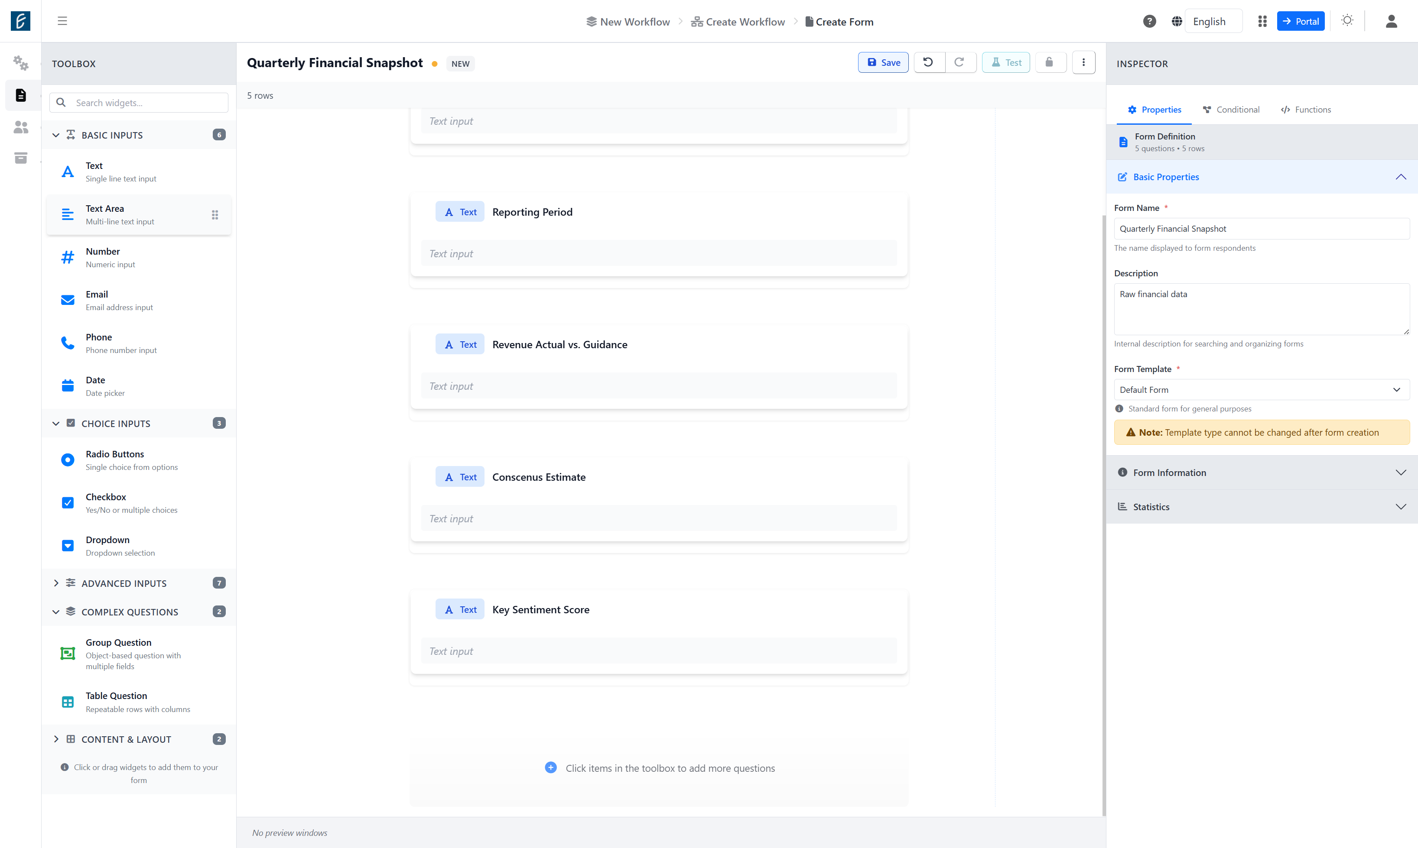Expand the Form Information panel
The width and height of the screenshot is (1418, 848).
[x=1261, y=473]
